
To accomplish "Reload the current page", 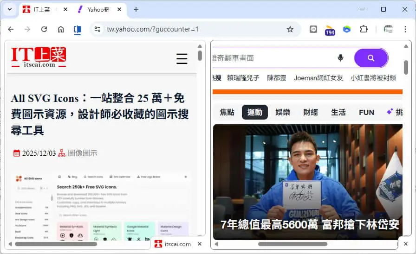I will [x=44, y=29].
